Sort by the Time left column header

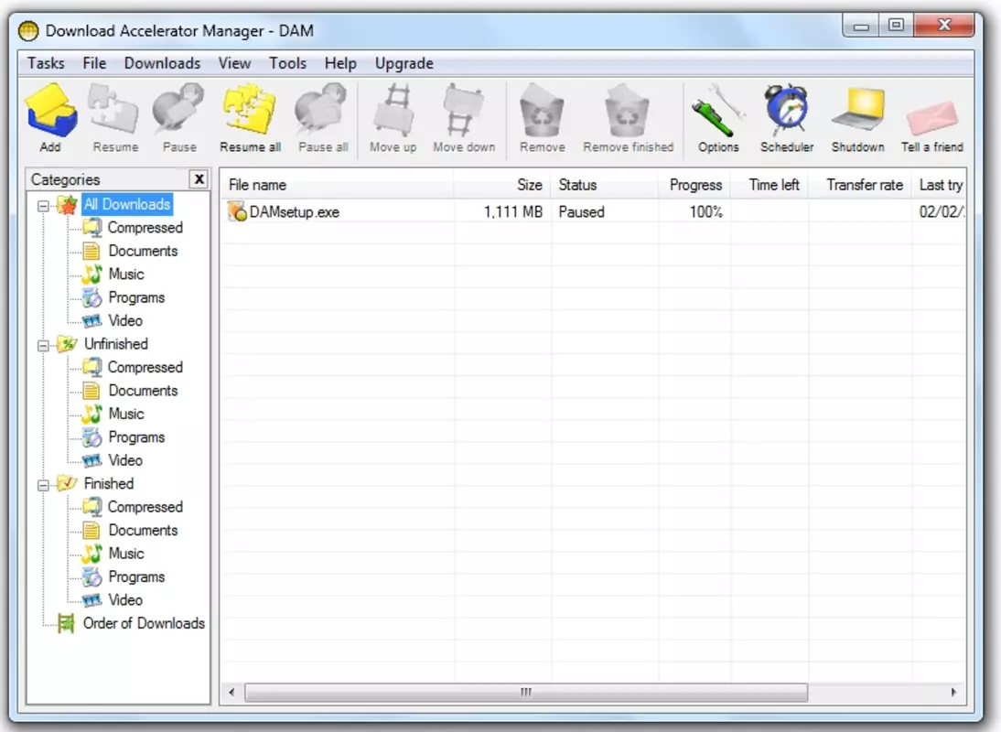tap(770, 185)
